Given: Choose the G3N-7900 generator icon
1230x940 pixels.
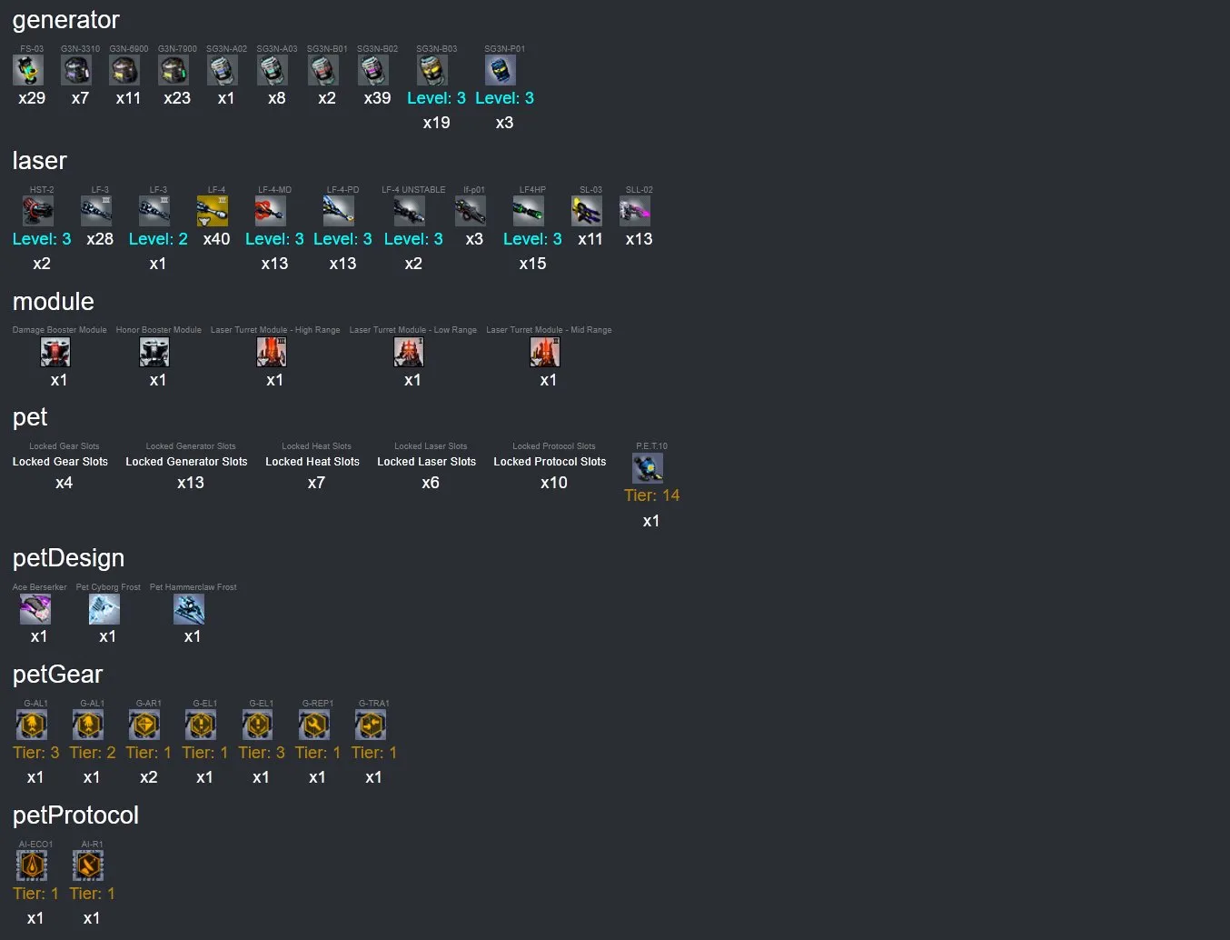Looking at the screenshot, I should point(174,70).
